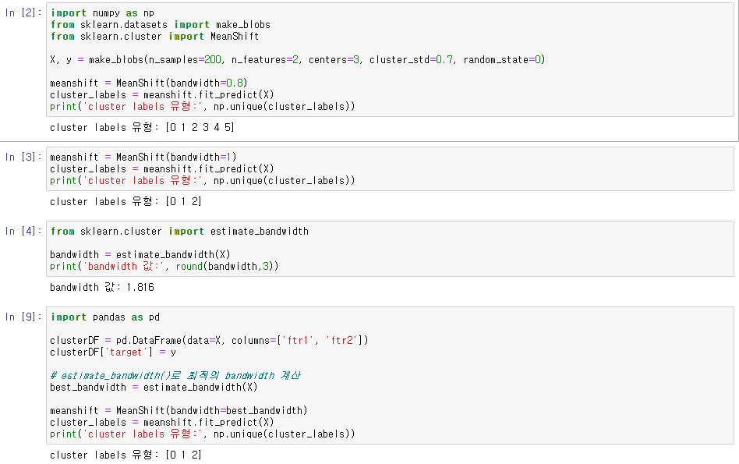
Task: Click the X, y = make_blobs line
Action: click(x=297, y=60)
